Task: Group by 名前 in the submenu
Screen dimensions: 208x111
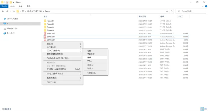Action: coord(95,51)
